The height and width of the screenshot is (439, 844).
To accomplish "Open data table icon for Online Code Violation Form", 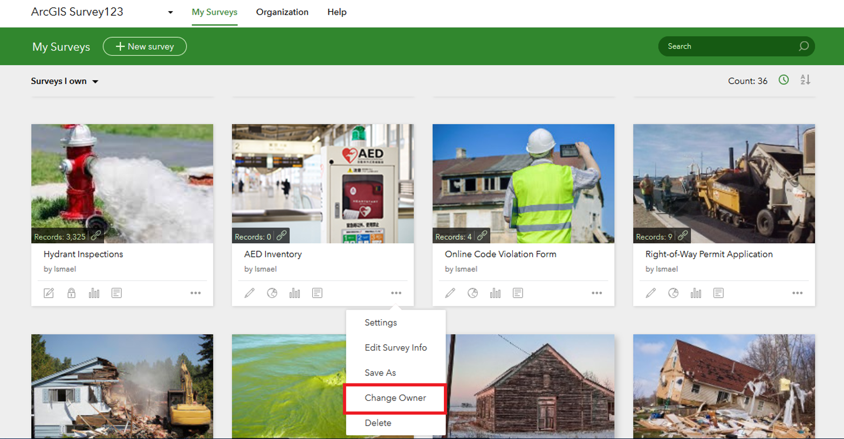I will (518, 293).
